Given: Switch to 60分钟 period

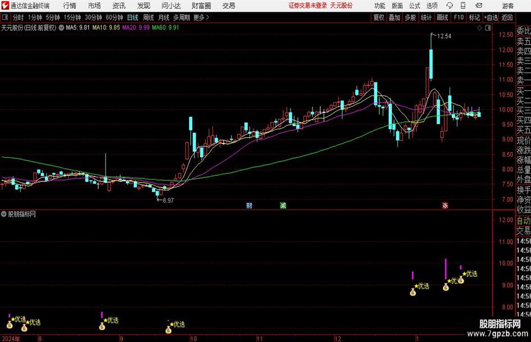Looking at the screenshot, I should pyautogui.click(x=115, y=17).
